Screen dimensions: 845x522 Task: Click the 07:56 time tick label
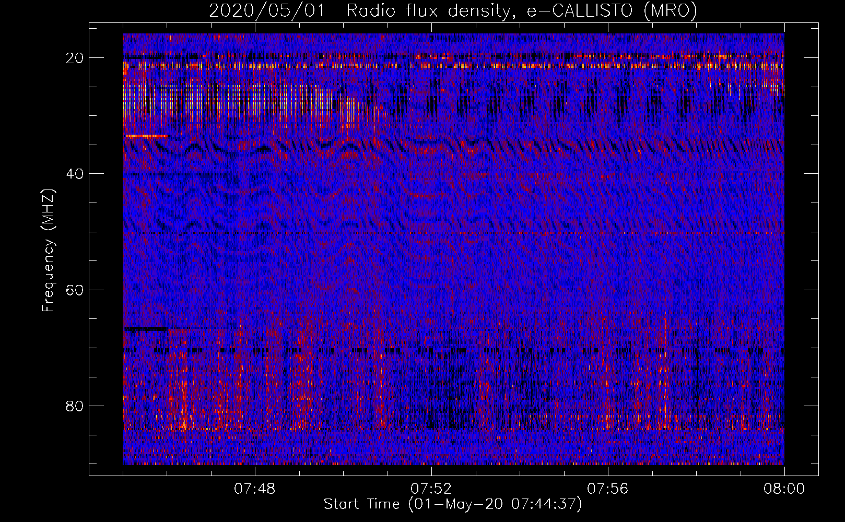pyautogui.click(x=608, y=489)
